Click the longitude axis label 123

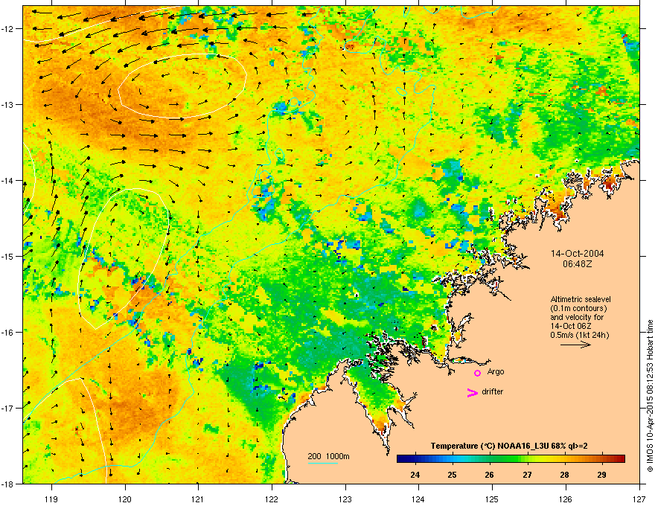(345, 499)
